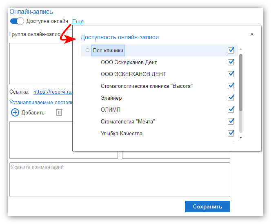This screenshot has width=271, height=224.
Task: Toggle checkbox for Стоматология "Мечта"
Action: tap(231, 121)
